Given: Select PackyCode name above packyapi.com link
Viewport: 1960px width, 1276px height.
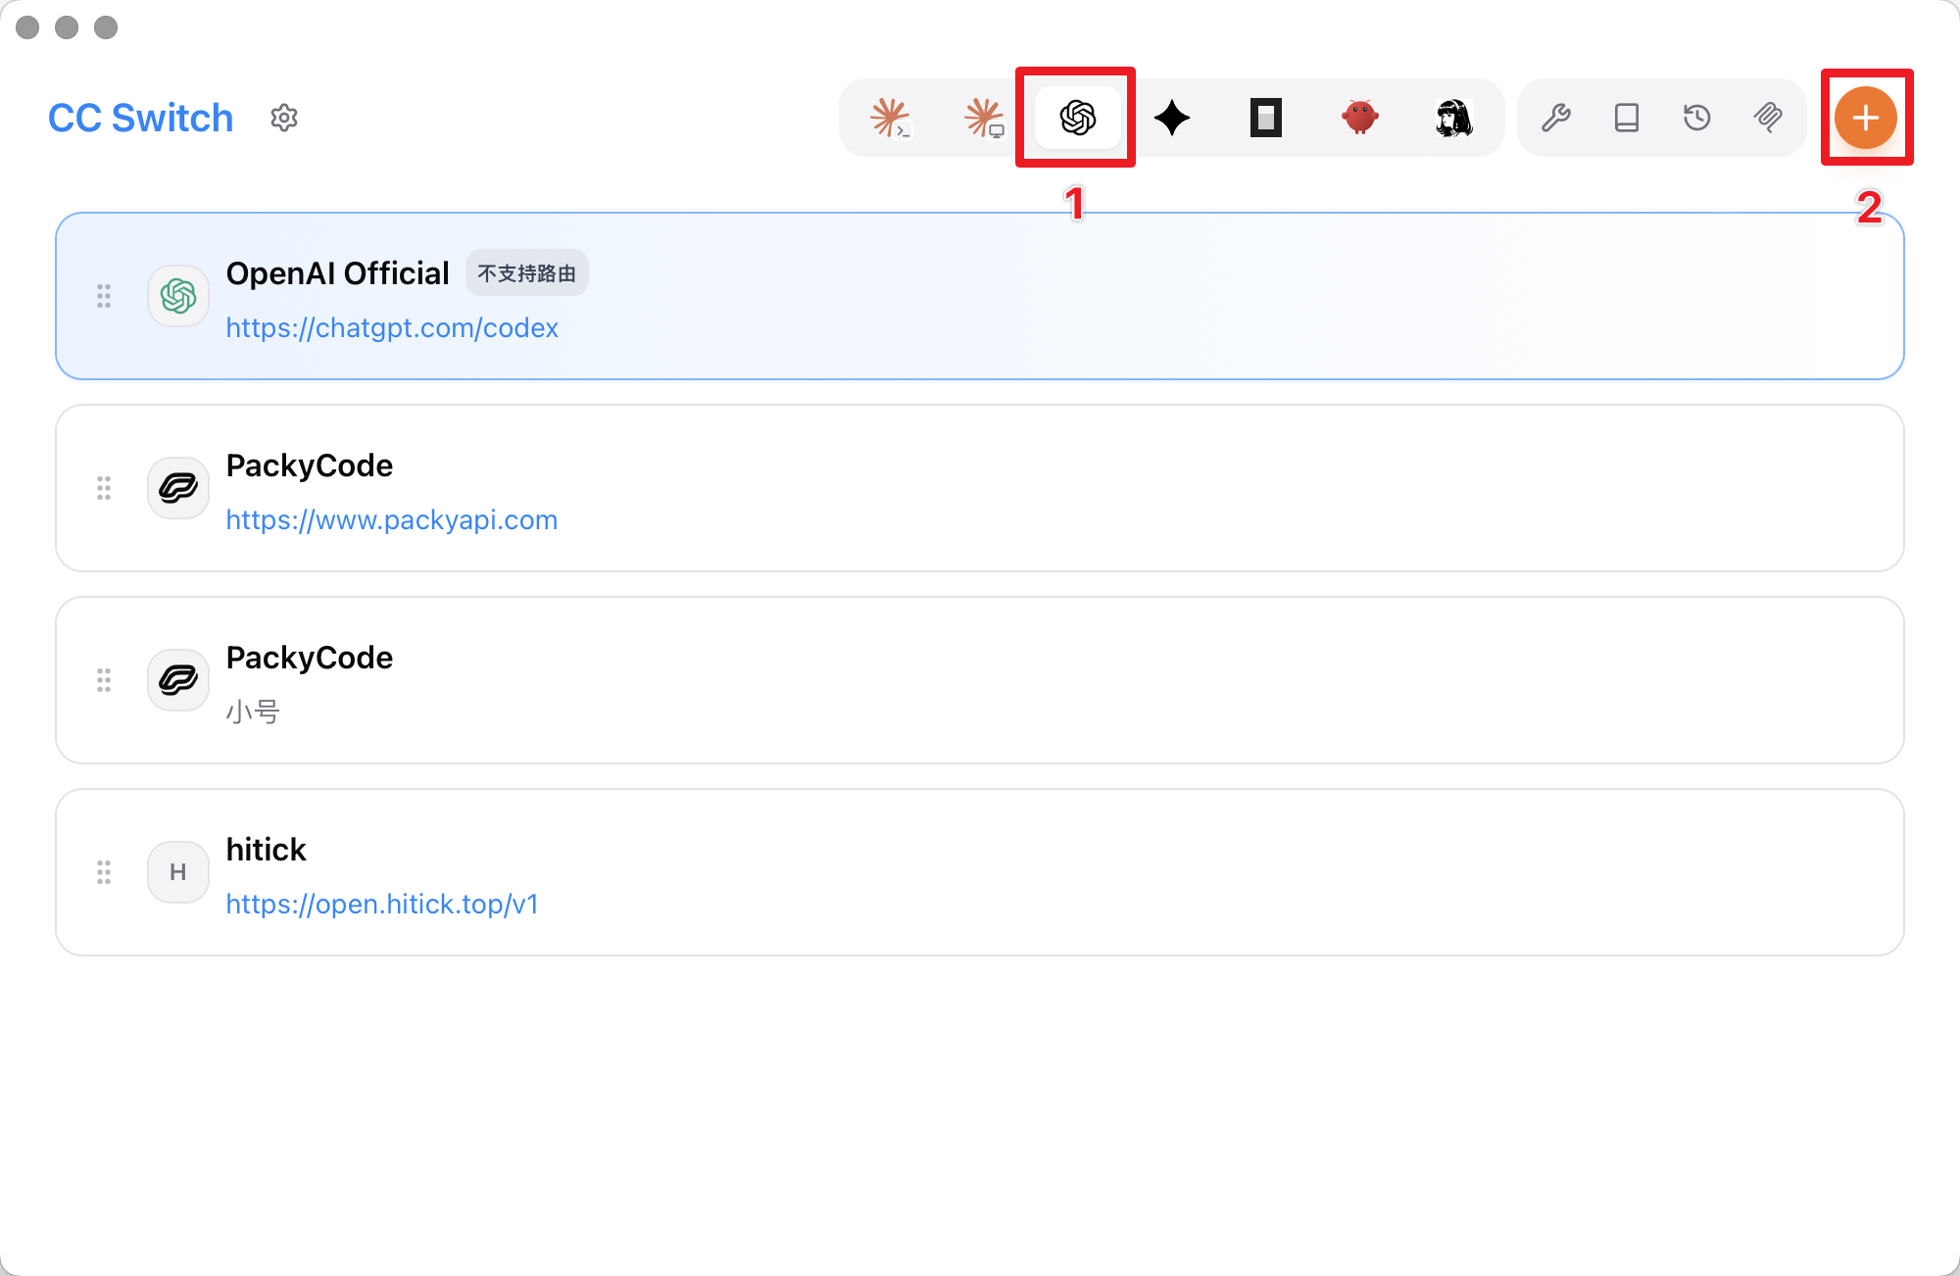Looking at the screenshot, I should click(x=309, y=466).
